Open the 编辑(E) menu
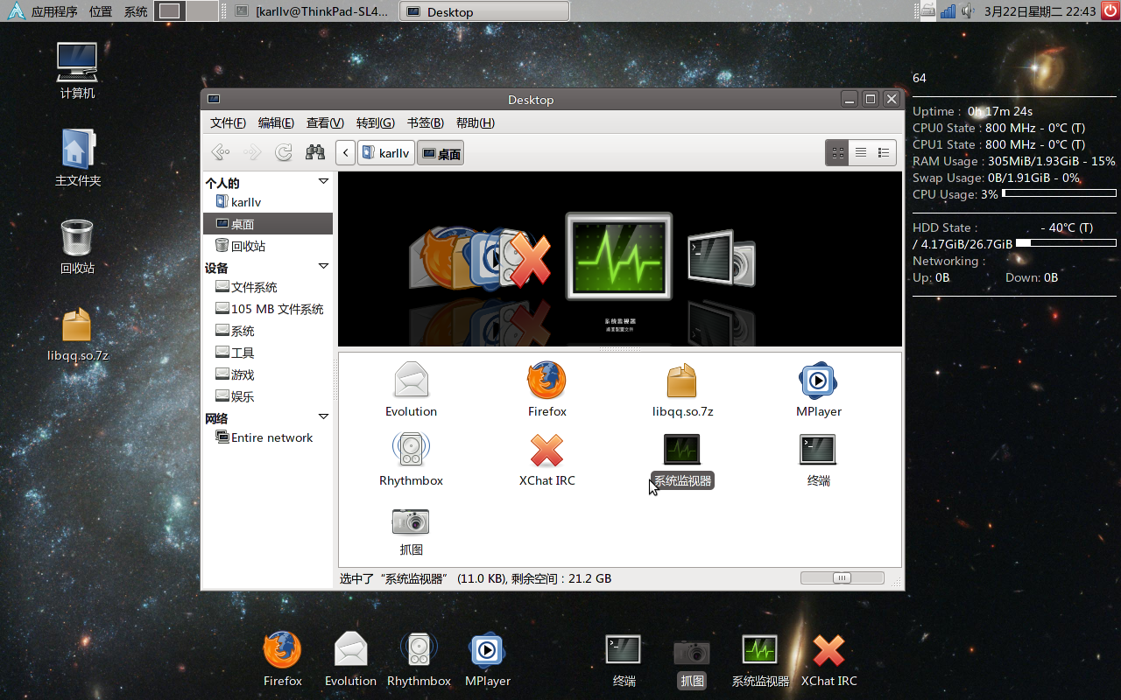The width and height of the screenshot is (1121, 700). (x=276, y=122)
